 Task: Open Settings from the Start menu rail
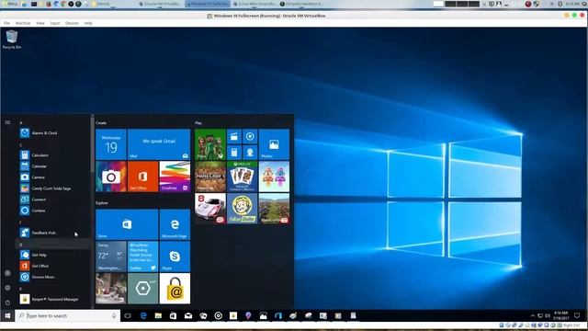(x=7, y=288)
